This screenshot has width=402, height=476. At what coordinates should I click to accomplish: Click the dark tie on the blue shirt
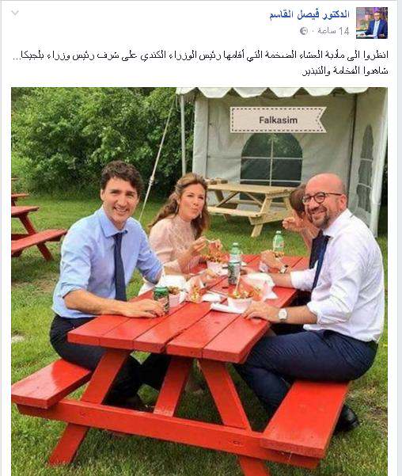click(119, 265)
